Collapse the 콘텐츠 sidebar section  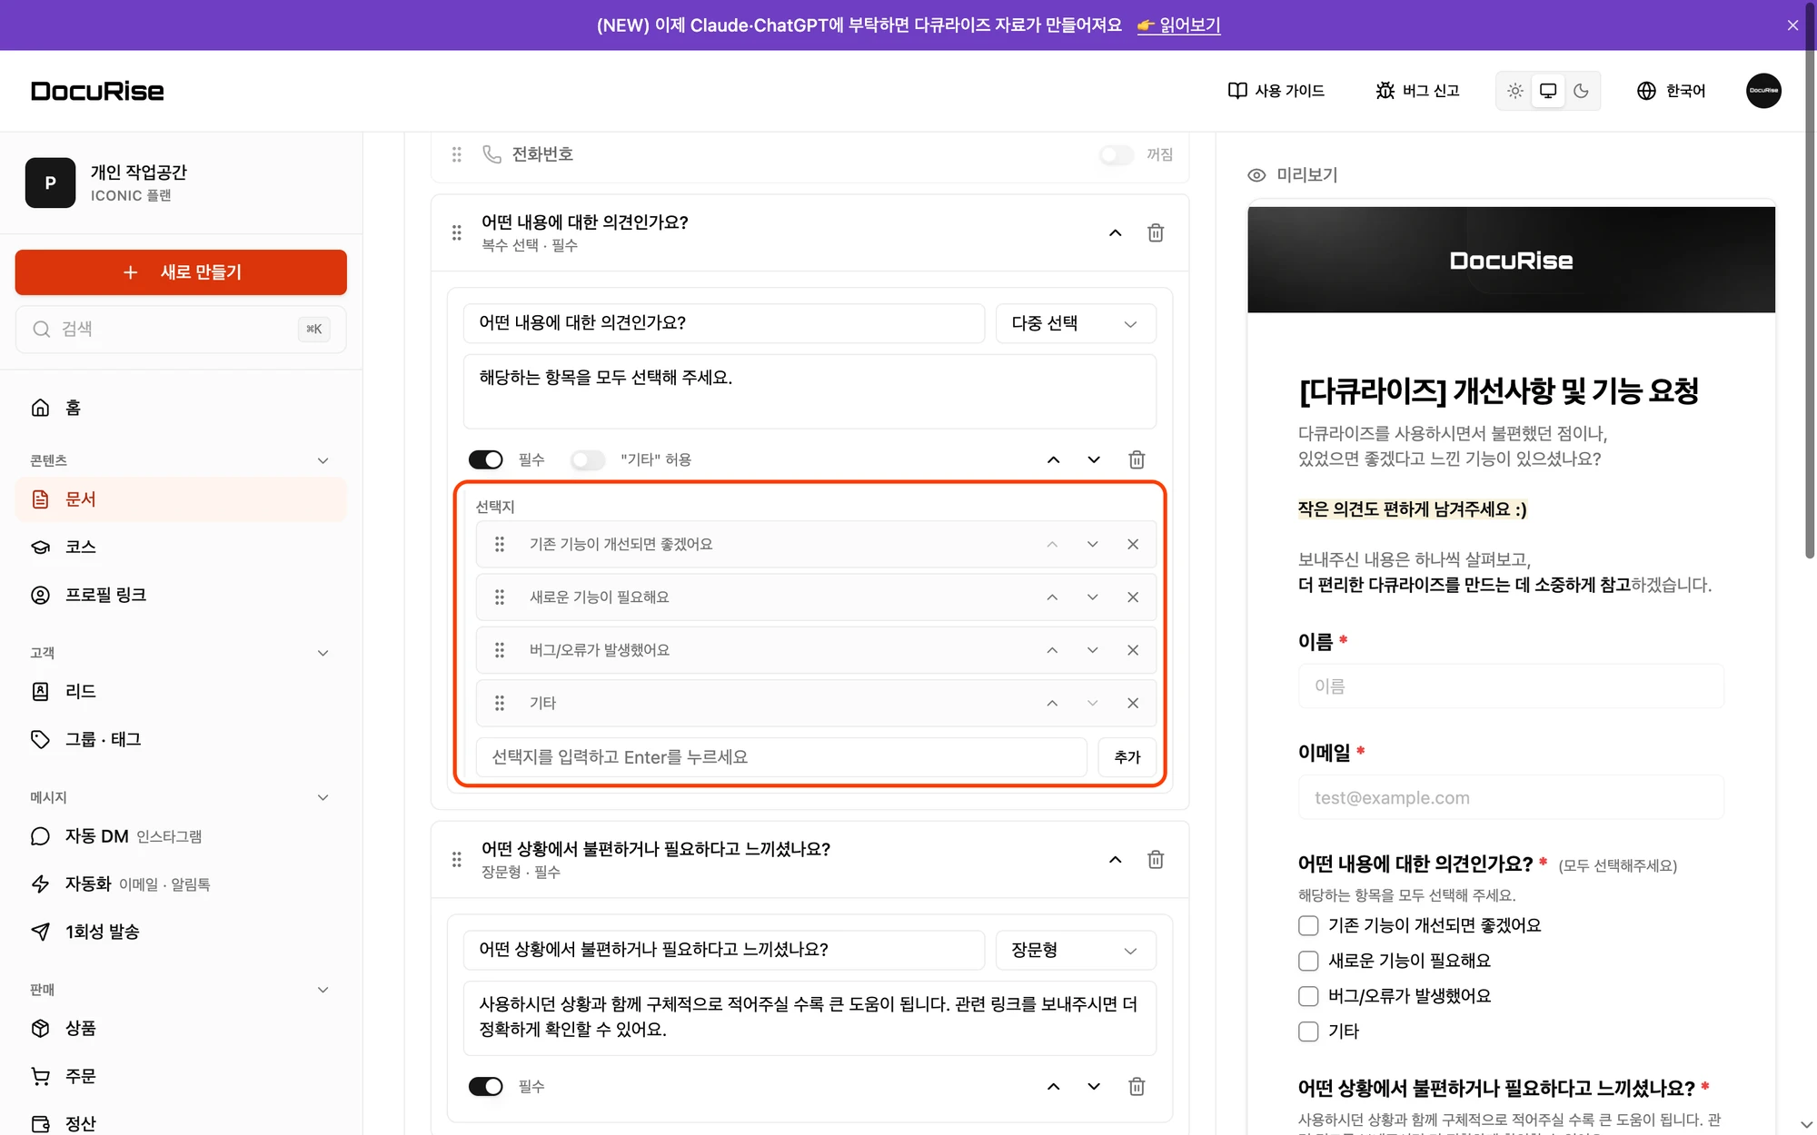coord(323,460)
